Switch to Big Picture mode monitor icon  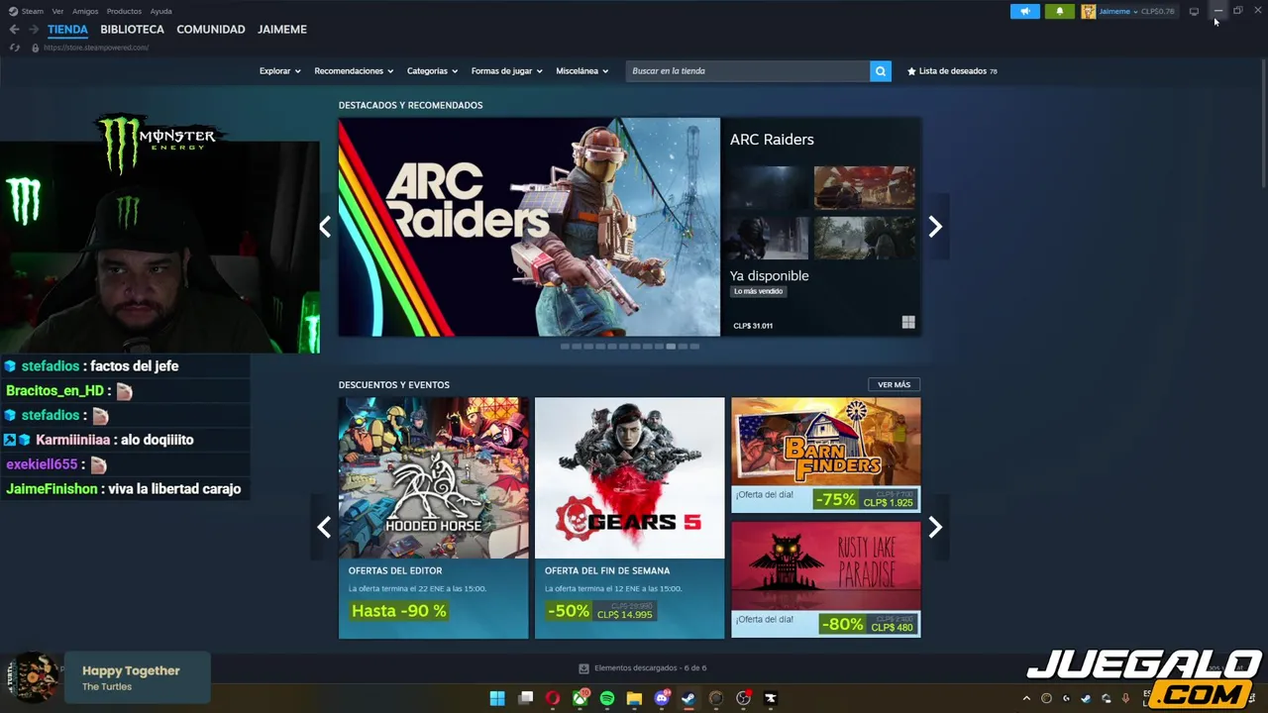(x=1194, y=12)
